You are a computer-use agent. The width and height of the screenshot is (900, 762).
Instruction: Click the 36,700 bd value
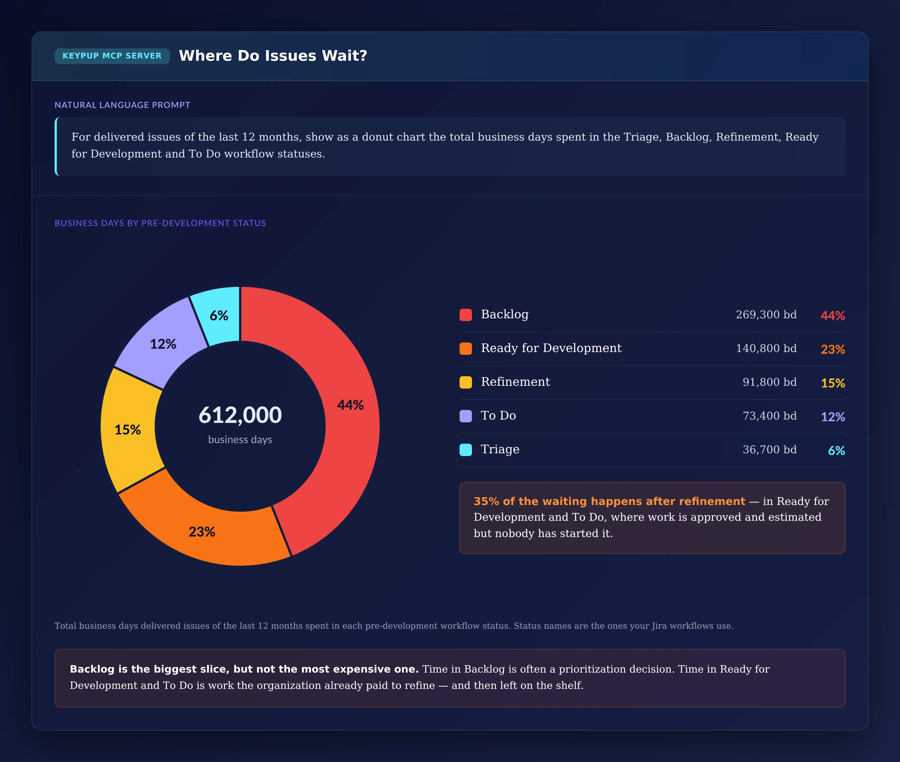[770, 449]
